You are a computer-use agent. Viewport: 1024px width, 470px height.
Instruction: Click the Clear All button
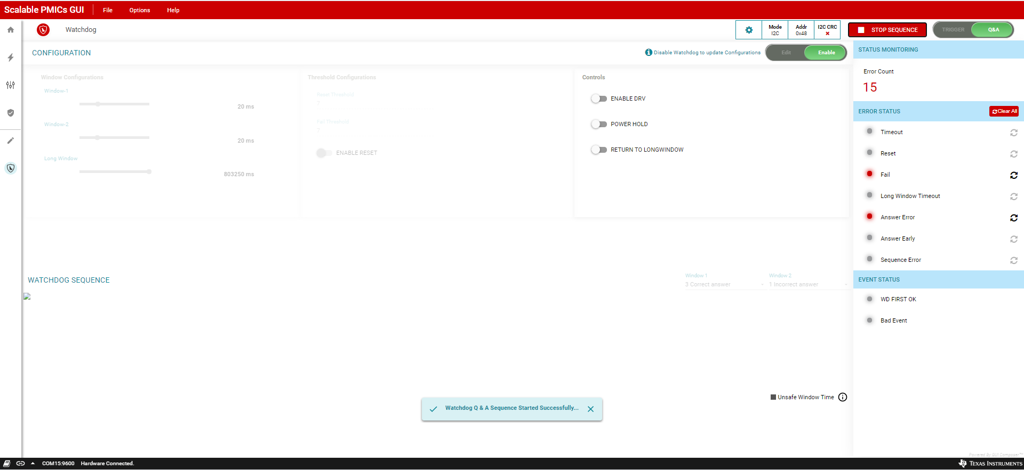coord(1004,111)
